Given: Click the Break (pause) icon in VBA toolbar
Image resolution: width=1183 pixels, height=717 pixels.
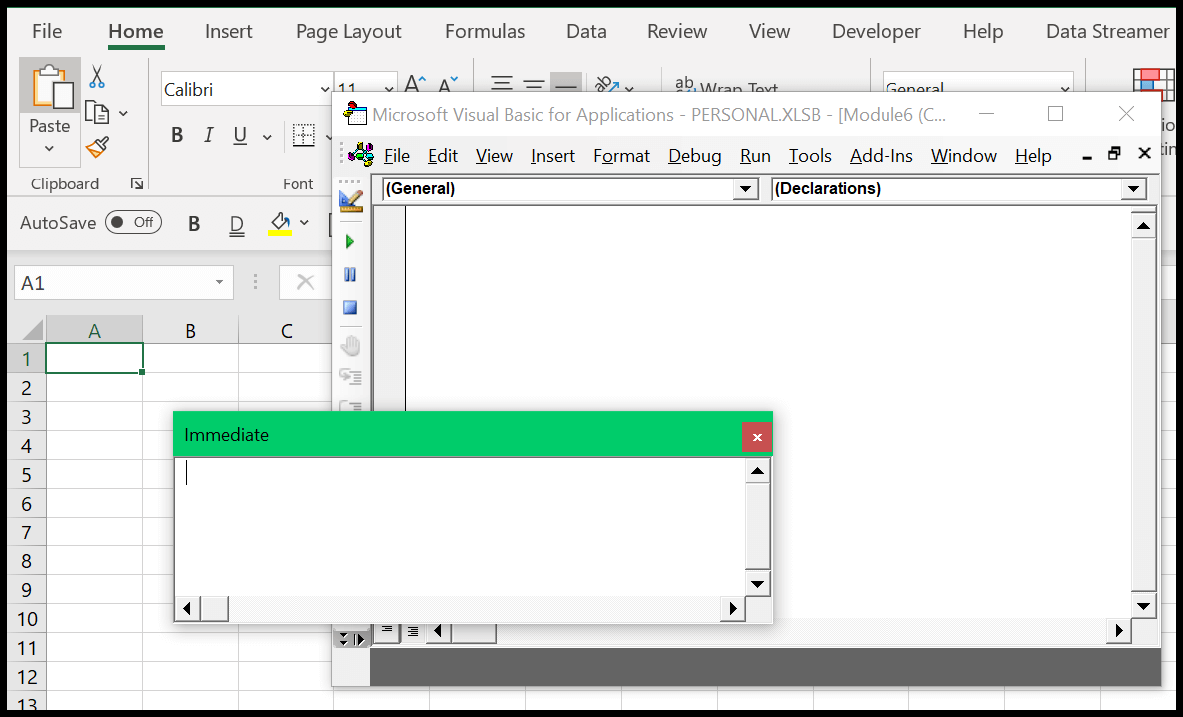Looking at the screenshot, I should [x=350, y=274].
